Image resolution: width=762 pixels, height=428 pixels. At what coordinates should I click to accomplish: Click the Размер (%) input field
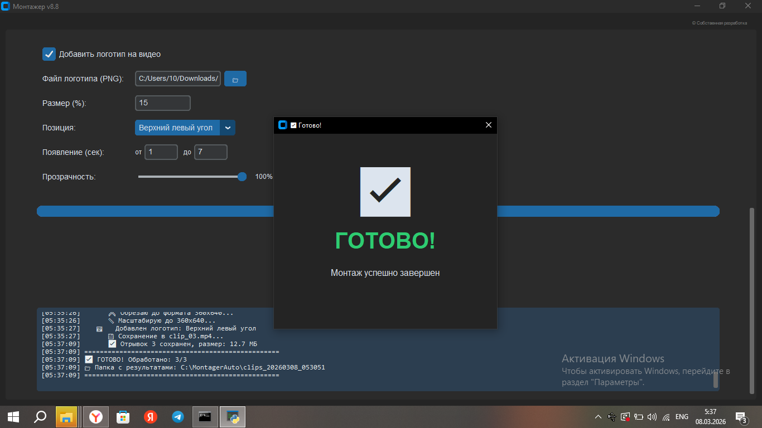162,103
